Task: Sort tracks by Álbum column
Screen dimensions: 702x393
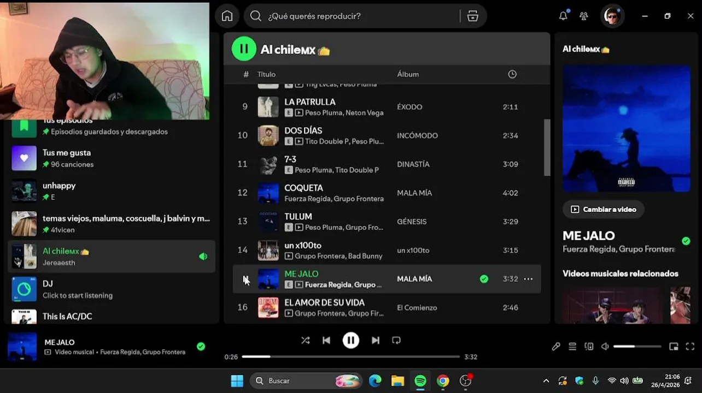Action: coord(408,74)
